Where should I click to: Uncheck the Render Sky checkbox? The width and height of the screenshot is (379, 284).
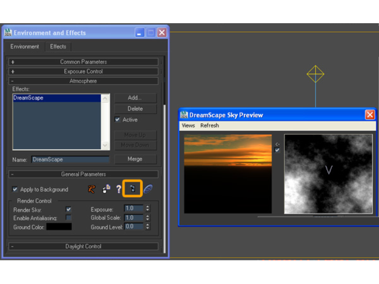point(69,209)
